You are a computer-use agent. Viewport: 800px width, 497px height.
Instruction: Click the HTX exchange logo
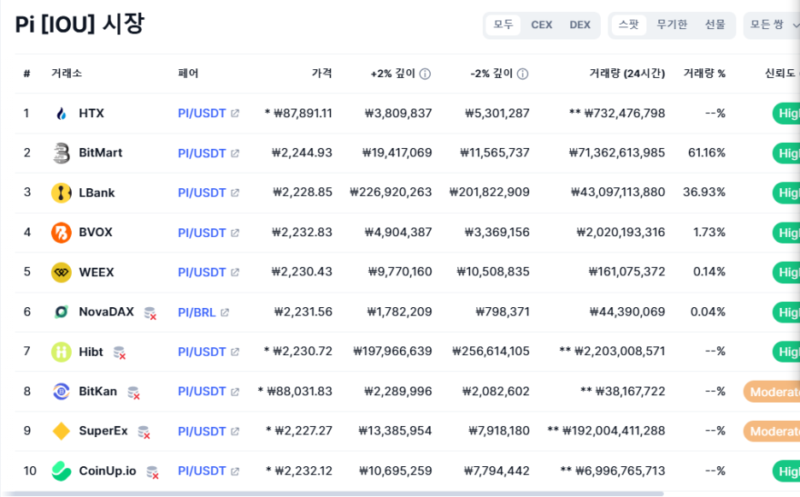click(x=62, y=114)
